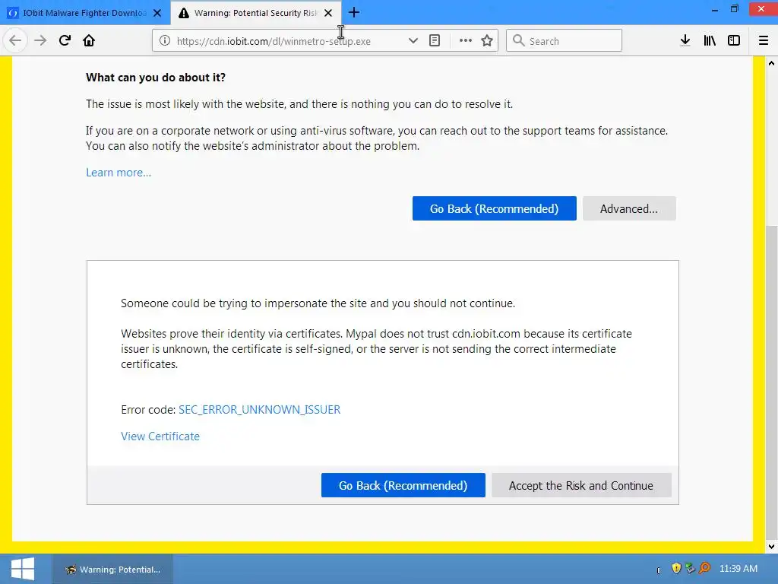This screenshot has height=584, width=778.
Task: Open the hamburger application menu
Action: [x=764, y=40]
